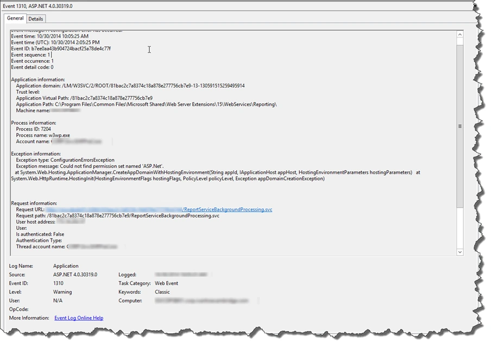Click the Process name: w3wp.exe line

click(43, 135)
